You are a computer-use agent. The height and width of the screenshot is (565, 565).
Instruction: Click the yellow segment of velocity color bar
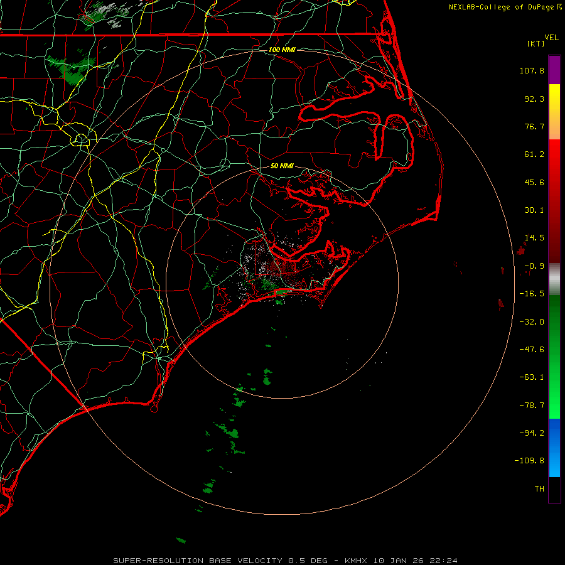[x=554, y=112]
